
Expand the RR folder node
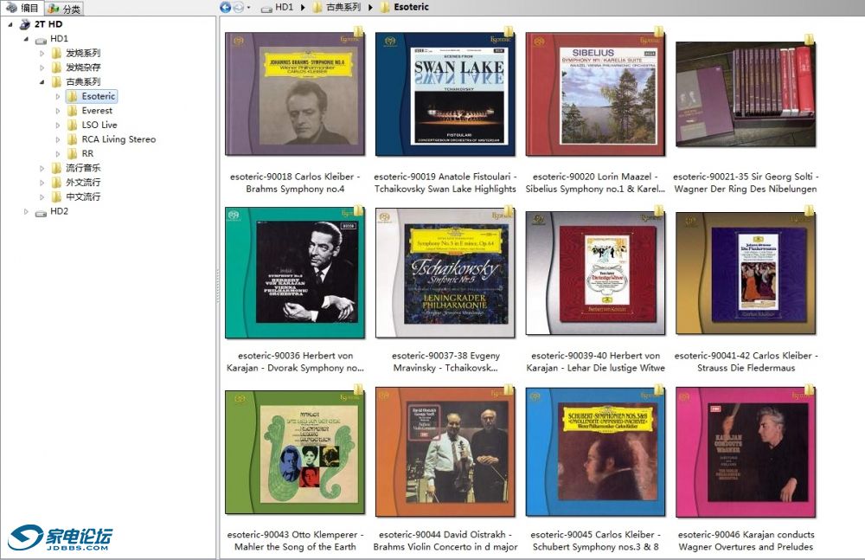[57, 154]
